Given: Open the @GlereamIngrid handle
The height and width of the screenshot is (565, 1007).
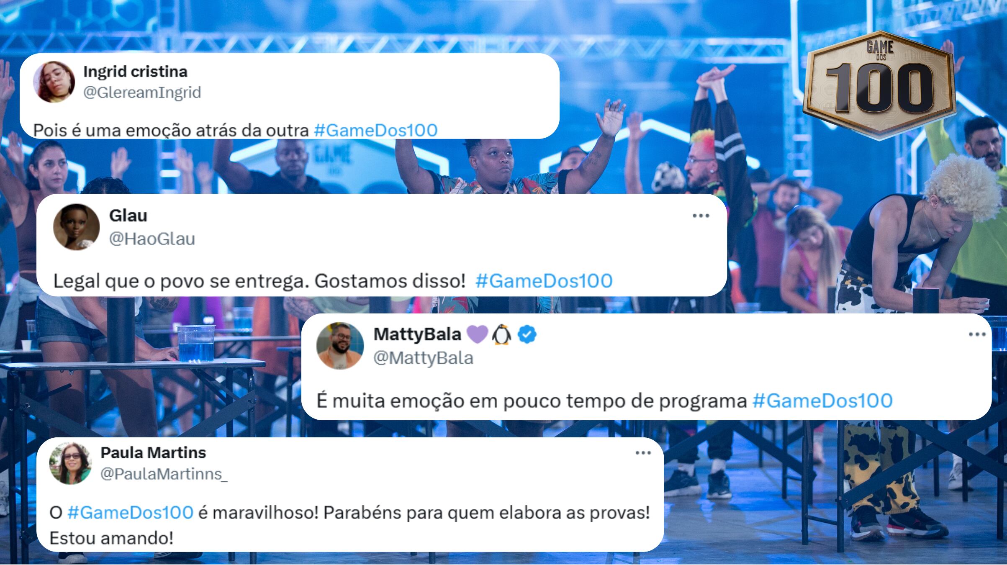Looking at the screenshot, I should pos(142,92).
